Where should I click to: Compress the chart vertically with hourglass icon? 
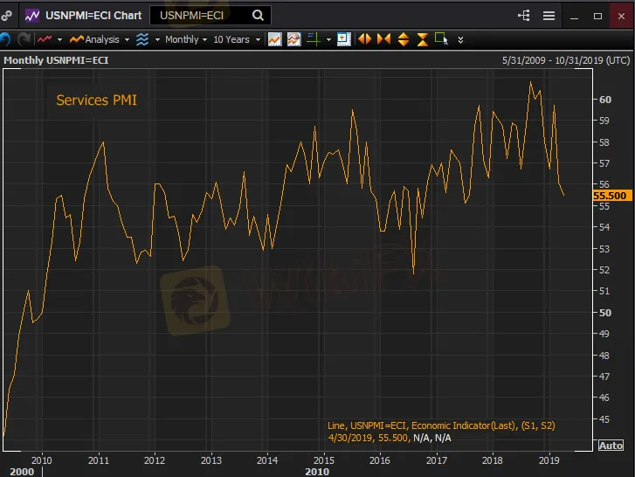point(423,39)
